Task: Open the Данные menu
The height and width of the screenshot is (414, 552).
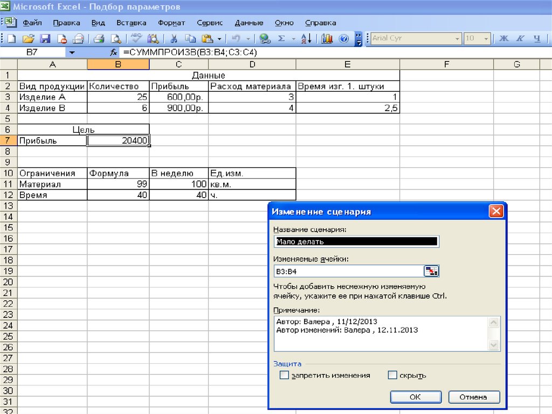Action: click(x=249, y=23)
